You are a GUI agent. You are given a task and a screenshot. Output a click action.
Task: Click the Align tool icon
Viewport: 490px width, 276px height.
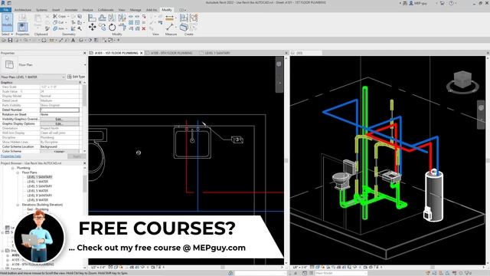click(x=92, y=18)
